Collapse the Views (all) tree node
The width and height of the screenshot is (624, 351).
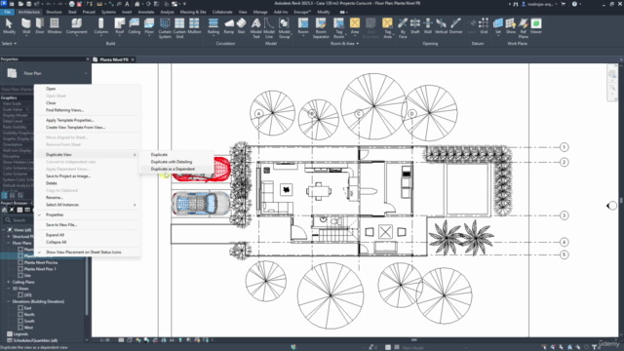tap(4, 230)
